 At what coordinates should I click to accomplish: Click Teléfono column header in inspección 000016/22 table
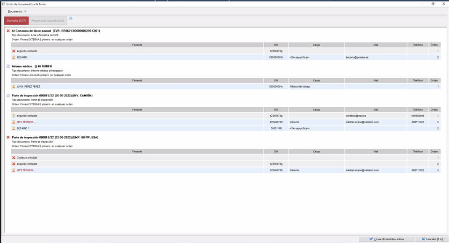(x=418, y=152)
